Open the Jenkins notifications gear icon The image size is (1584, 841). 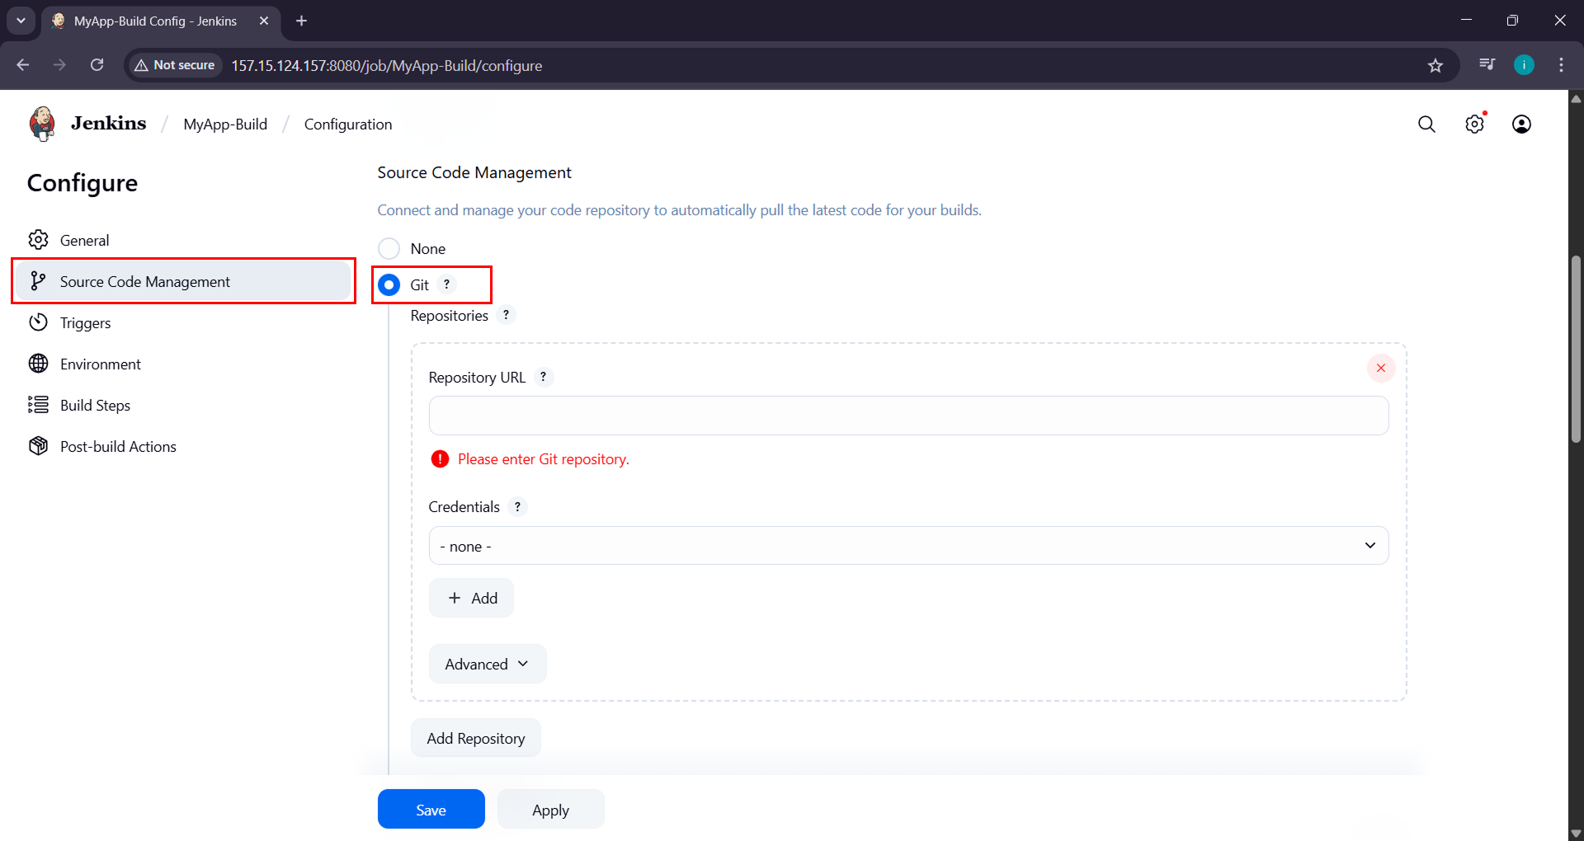click(x=1475, y=124)
